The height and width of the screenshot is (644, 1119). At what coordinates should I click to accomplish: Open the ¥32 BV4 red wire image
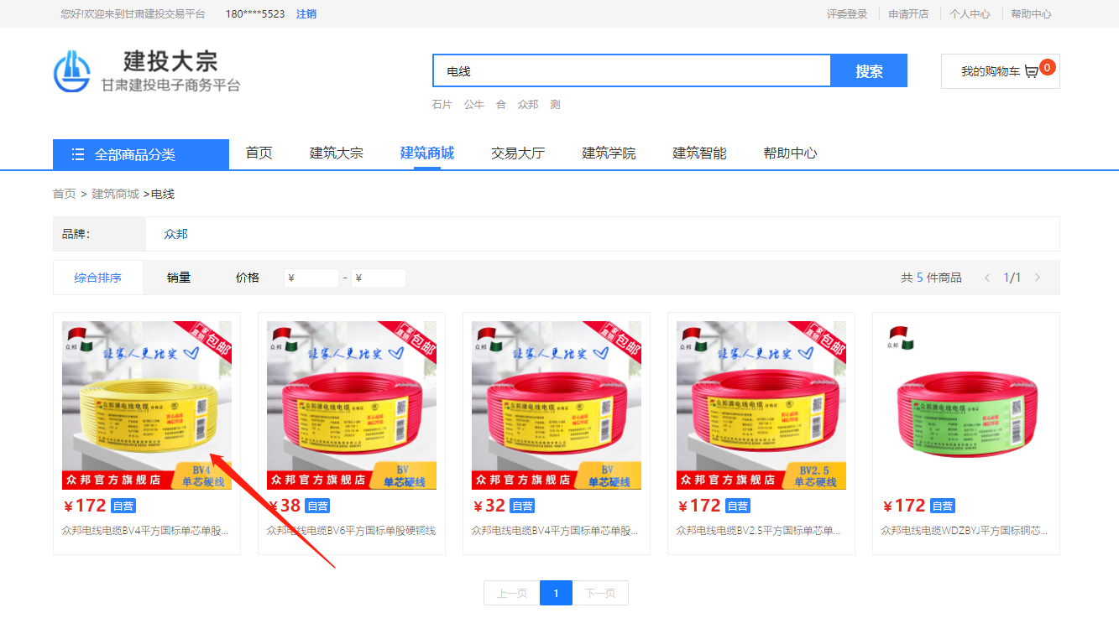[x=557, y=405]
